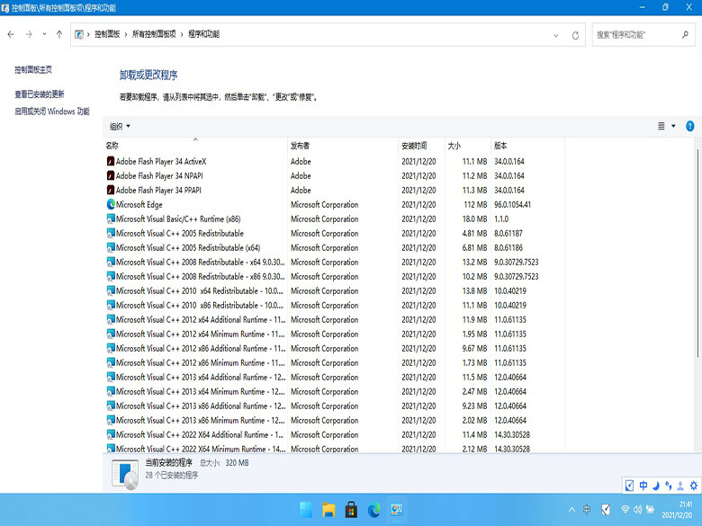The image size is (702, 526).
Task: Open the recent locations dropdown arrow
Action: [44, 34]
